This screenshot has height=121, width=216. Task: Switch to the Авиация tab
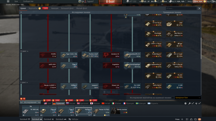[55, 8]
